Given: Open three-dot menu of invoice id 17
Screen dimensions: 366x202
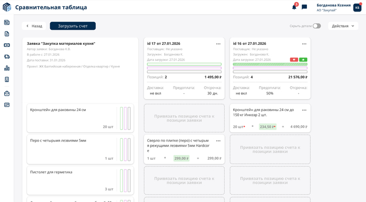Looking at the screenshot, I should tap(218, 44).
